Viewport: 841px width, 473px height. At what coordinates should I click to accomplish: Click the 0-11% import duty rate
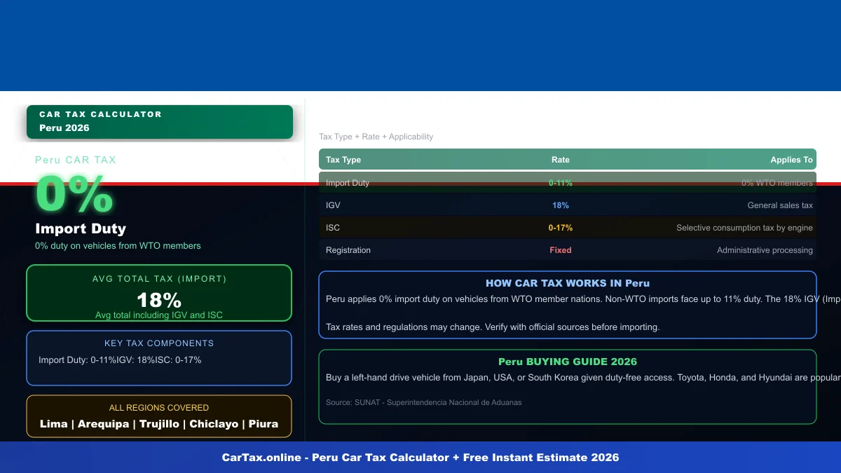pyautogui.click(x=561, y=183)
